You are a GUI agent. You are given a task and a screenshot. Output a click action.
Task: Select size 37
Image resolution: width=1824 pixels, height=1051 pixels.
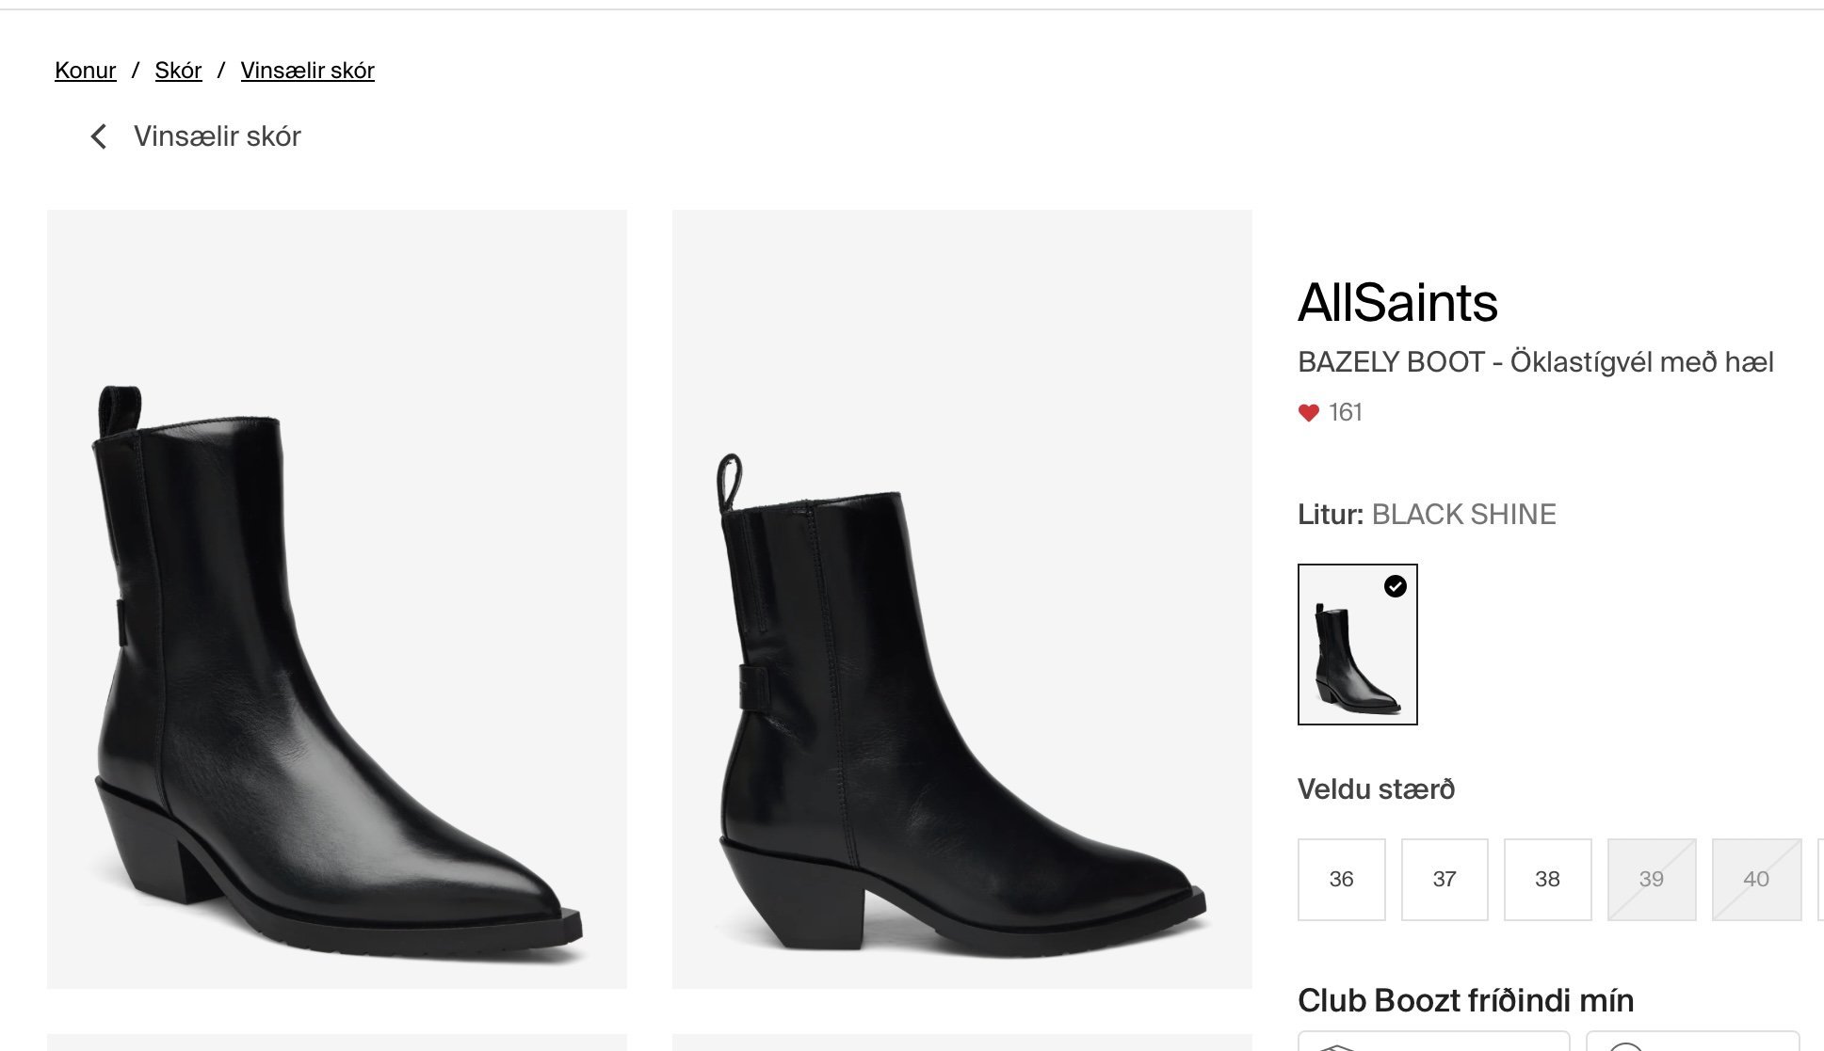click(x=1445, y=879)
